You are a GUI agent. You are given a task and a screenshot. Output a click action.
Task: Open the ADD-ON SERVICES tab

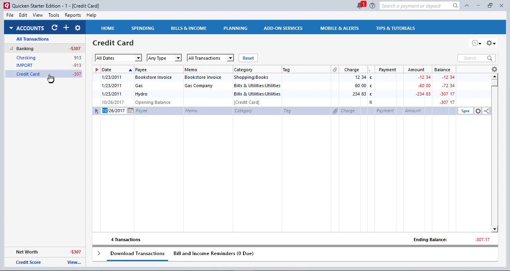pos(283,28)
